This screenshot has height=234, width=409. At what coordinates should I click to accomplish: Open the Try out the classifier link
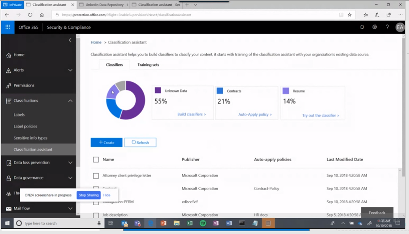pyautogui.click(x=320, y=115)
